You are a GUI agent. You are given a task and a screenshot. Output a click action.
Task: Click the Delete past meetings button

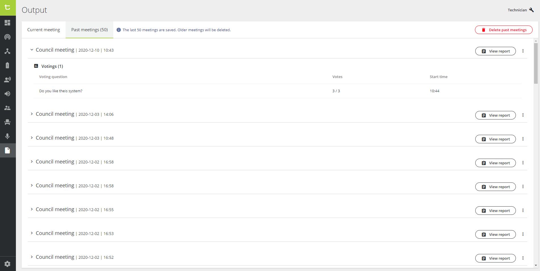pyautogui.click(x=503, y=30)
